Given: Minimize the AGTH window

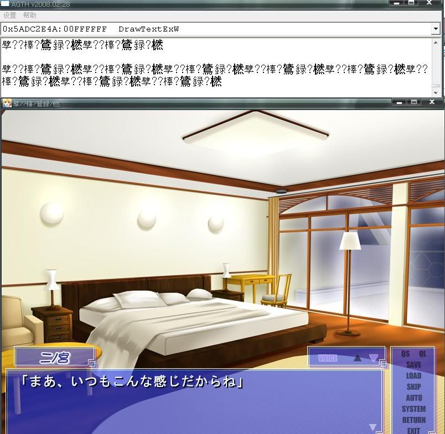Looking at the screenshot, I should 397,3.
